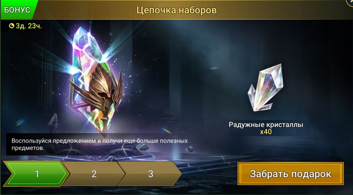Image resolution: width=353 pixels, height=195 pixels.
Task: Tap the Воспользуйся предложением description box
Action: coord(97,144)
